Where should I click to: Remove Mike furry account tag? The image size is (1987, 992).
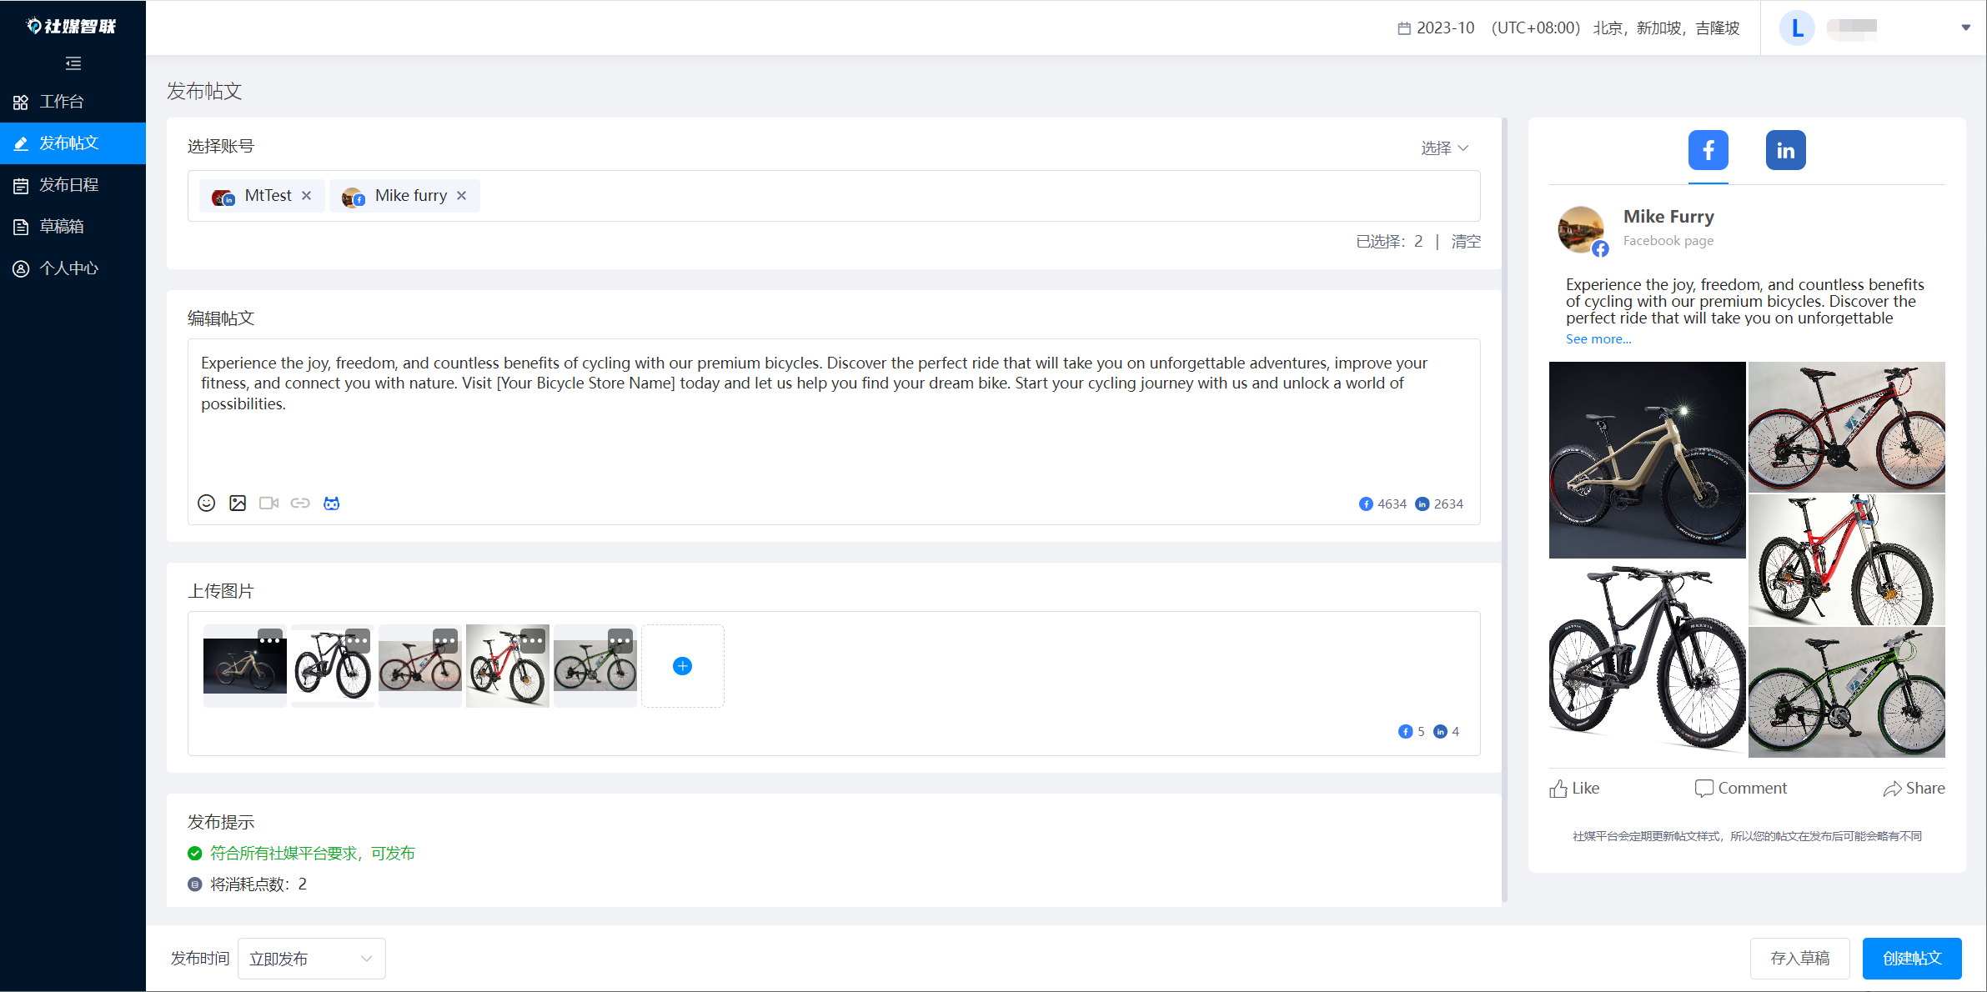tap(462, 195)
